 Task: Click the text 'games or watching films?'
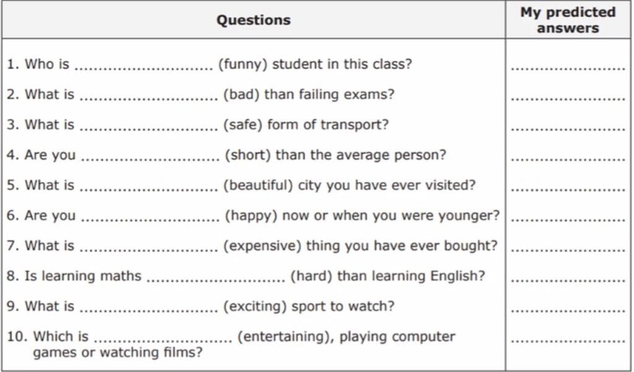click(117, 353)
